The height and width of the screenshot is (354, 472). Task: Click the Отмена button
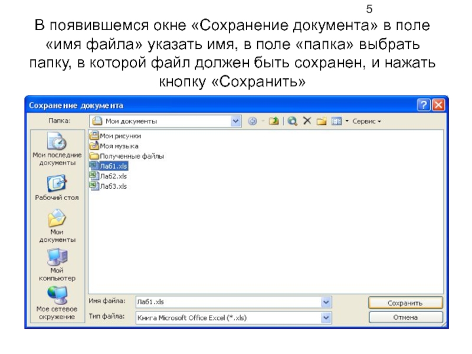coord(405,317)
